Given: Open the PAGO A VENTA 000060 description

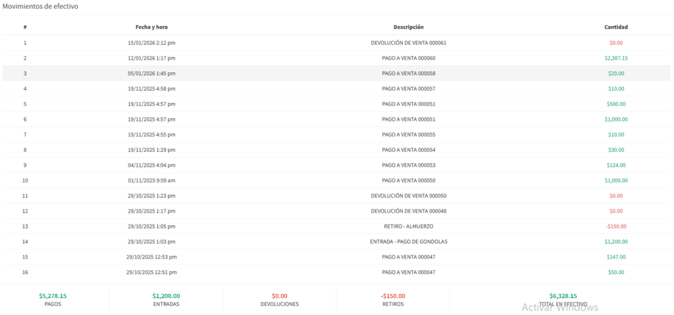Looking at the screenshot, I should 408,58.
